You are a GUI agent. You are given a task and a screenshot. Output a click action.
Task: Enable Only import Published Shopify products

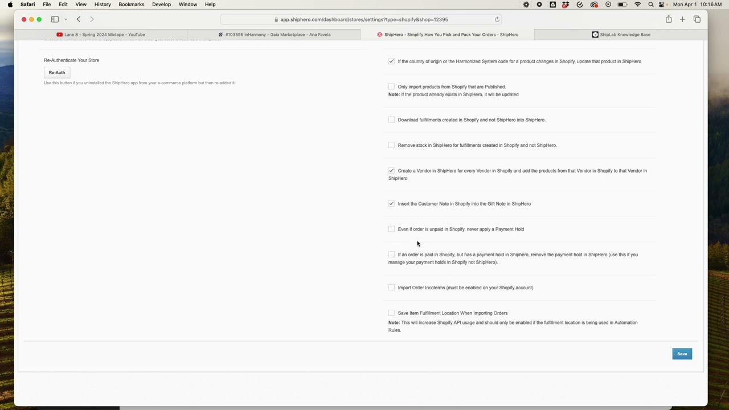click(x=391, y=87)
